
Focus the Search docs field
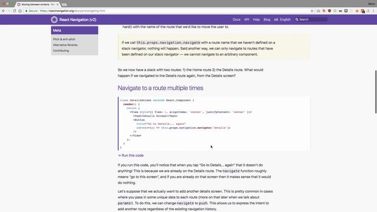tap(312, 19)
